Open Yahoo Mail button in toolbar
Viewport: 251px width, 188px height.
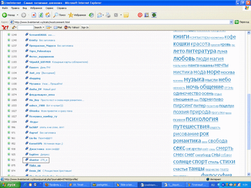(x=58, y=28)
